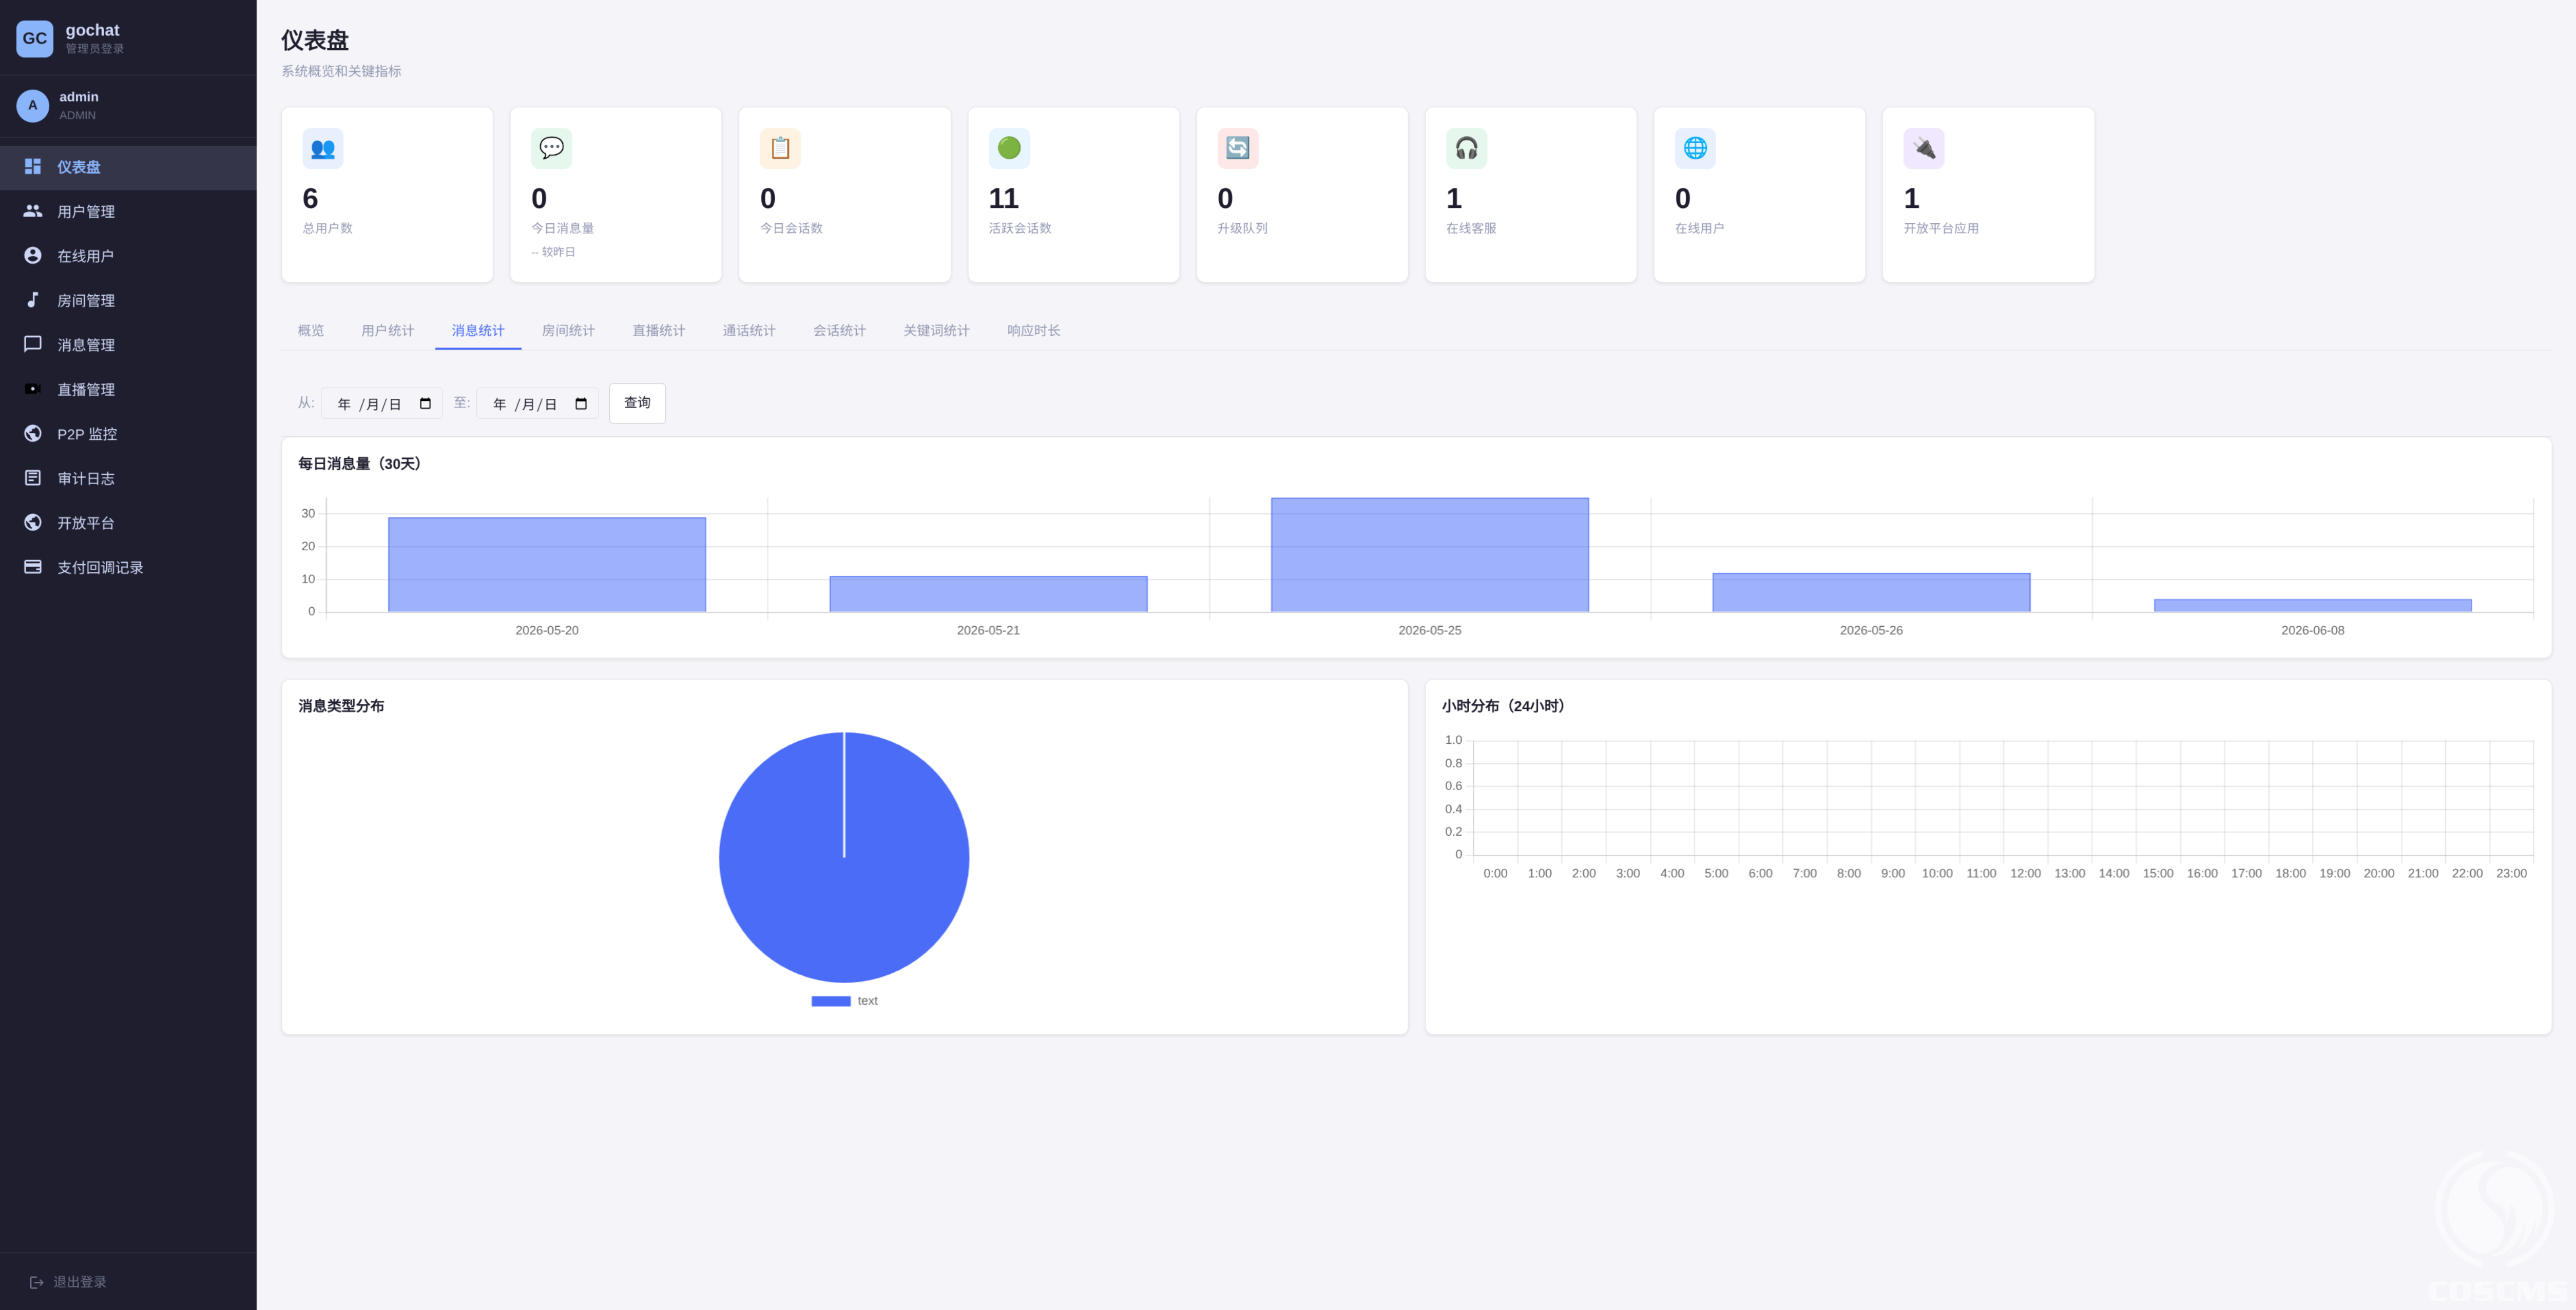Screen dimensions: 2576x1310
Task: Click the 审计日志 document icon
Action: point(33,478)
